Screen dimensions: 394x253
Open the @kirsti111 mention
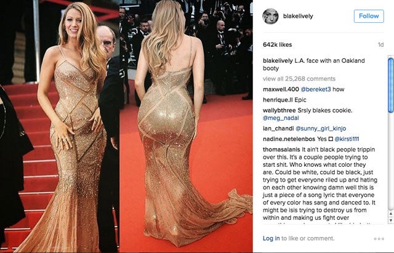pos(347,139)
